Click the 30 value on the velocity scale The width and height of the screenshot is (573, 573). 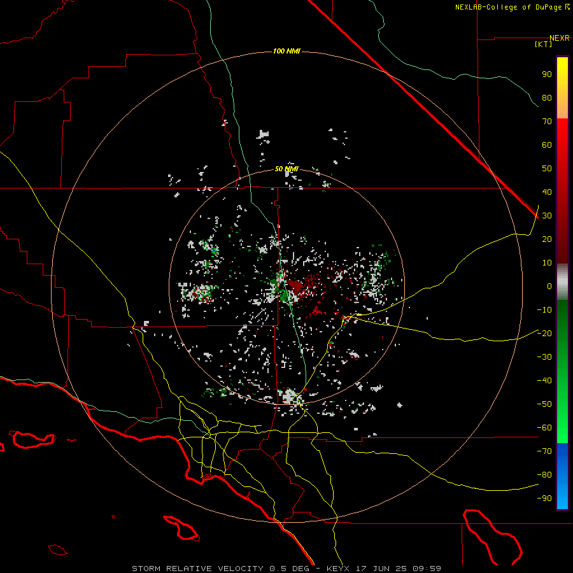[547, 216]
